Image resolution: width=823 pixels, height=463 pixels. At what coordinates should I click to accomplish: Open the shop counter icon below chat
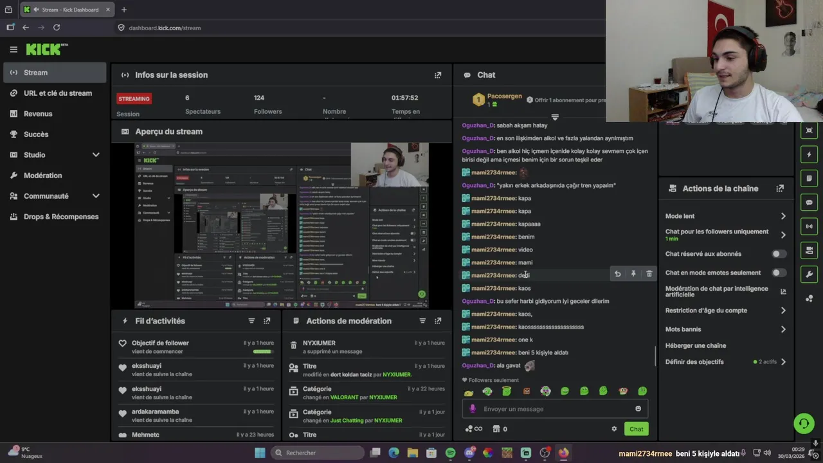tap(496, 429)
